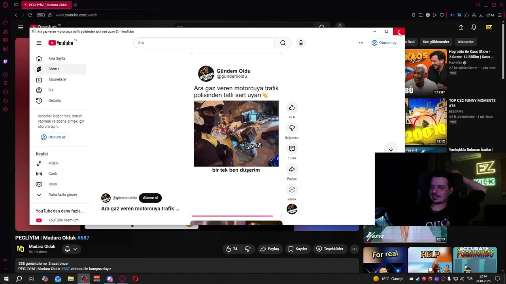Viewport: 506px width, 284px height.
Task: Open Siz section in sidebar
Action: coord(60,90)
